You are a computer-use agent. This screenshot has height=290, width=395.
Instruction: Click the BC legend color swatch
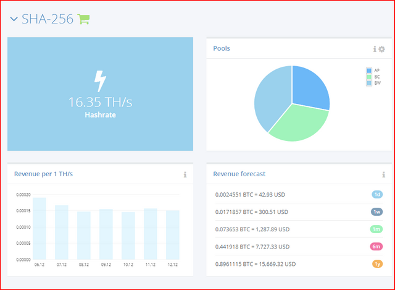tap(369, 77)
